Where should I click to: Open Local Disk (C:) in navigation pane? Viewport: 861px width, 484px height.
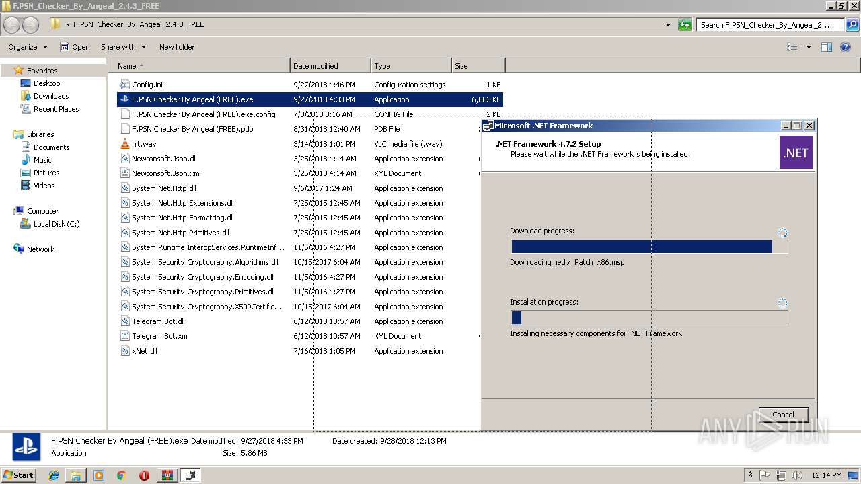pyautogui.click(x=57, y=224)
